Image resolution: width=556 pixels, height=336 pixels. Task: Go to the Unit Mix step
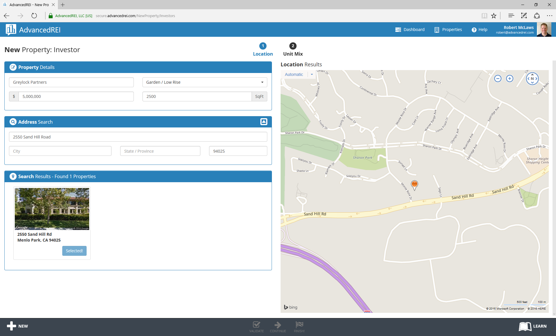pyautogui.click(x=293, y=50)
